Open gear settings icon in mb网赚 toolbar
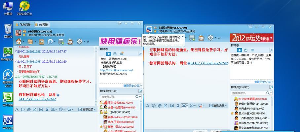This screenshot has width=300, height=132. (80, 42)
